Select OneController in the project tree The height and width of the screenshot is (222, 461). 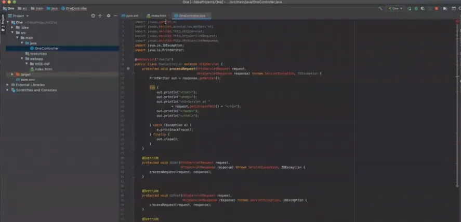(62, 48)
